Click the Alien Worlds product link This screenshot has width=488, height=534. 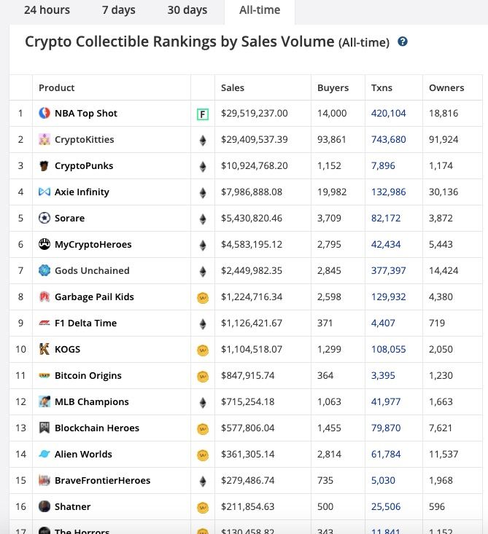[x=83, y=454]
